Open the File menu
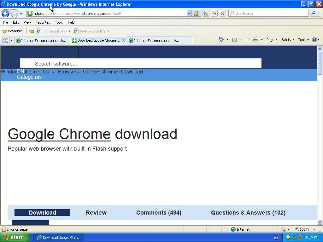The height and width of the screenshot is (242, 323). click(x=6, y=22)
